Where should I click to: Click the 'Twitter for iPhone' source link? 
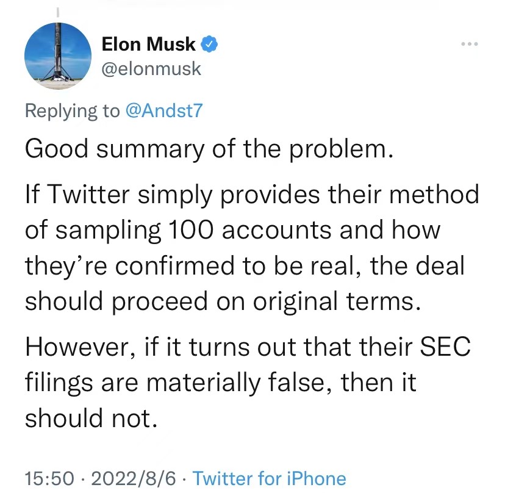click(269, 478)
